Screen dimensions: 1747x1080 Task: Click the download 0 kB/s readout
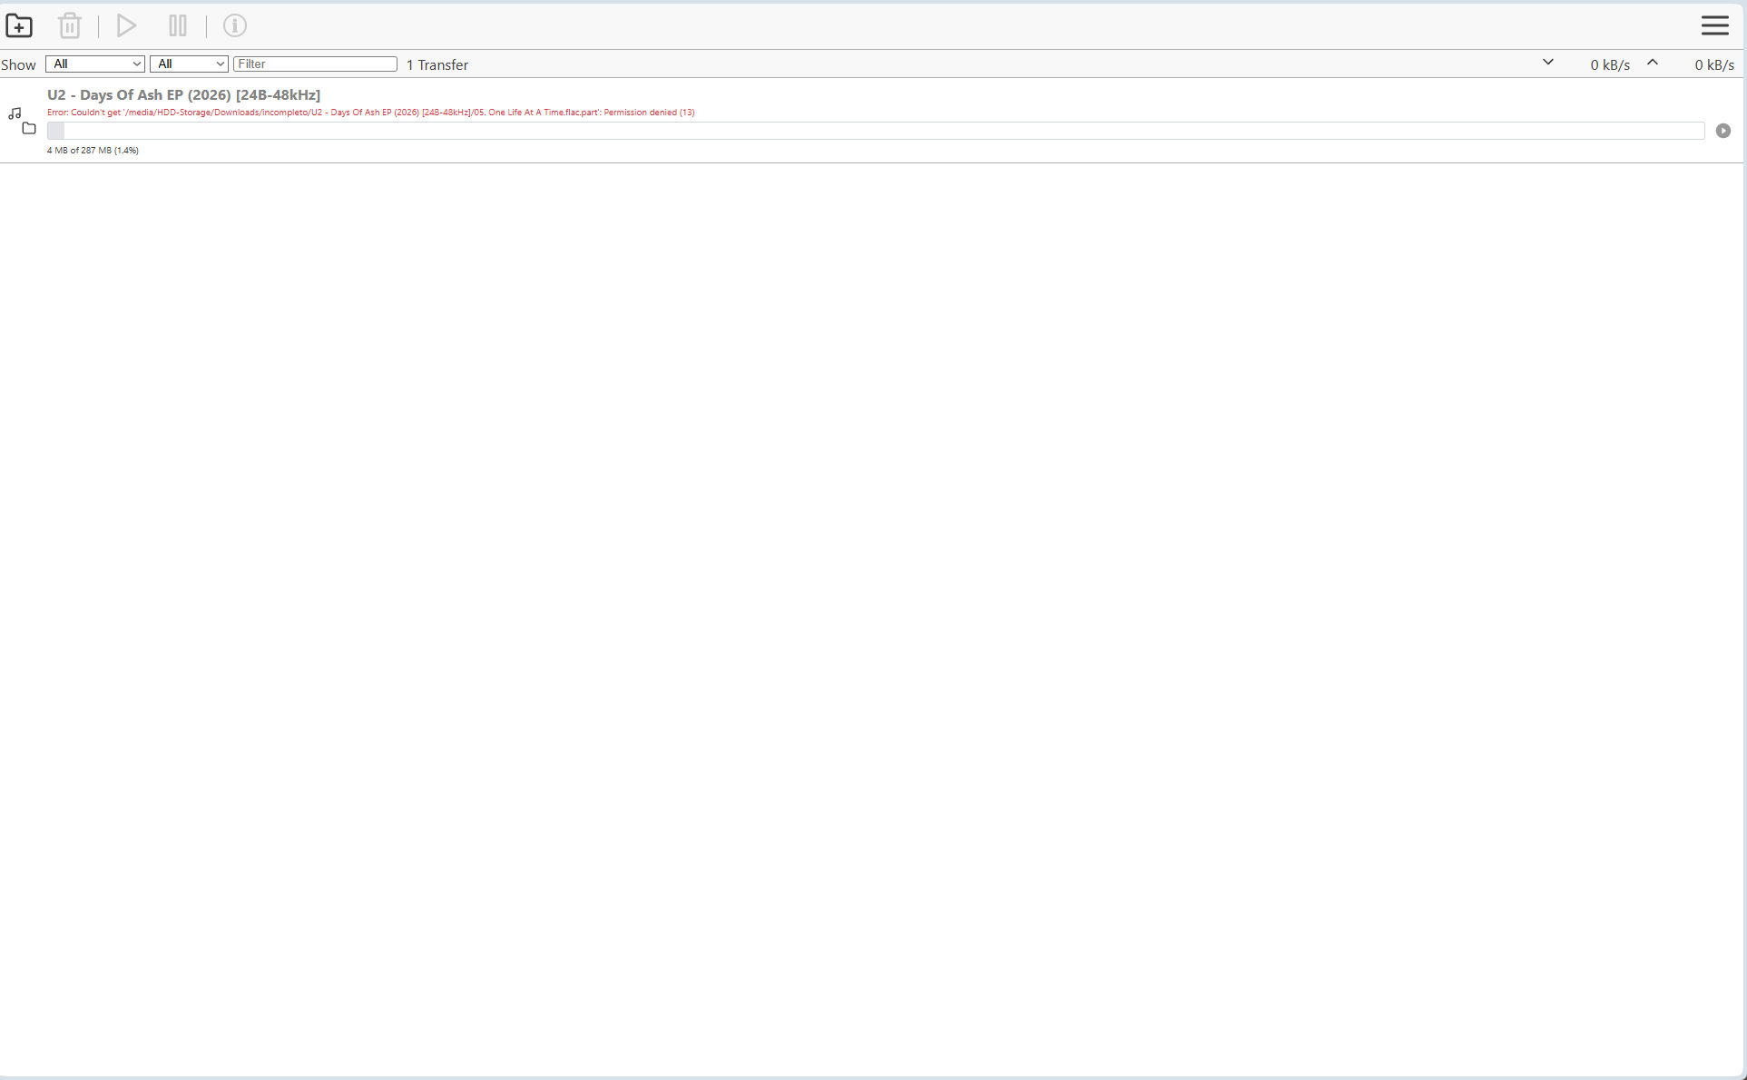pyautogui.click(x=1609, y=64)
